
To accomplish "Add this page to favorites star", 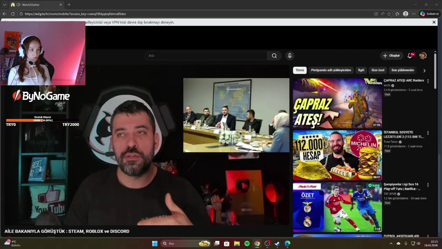I will point(389,14).
